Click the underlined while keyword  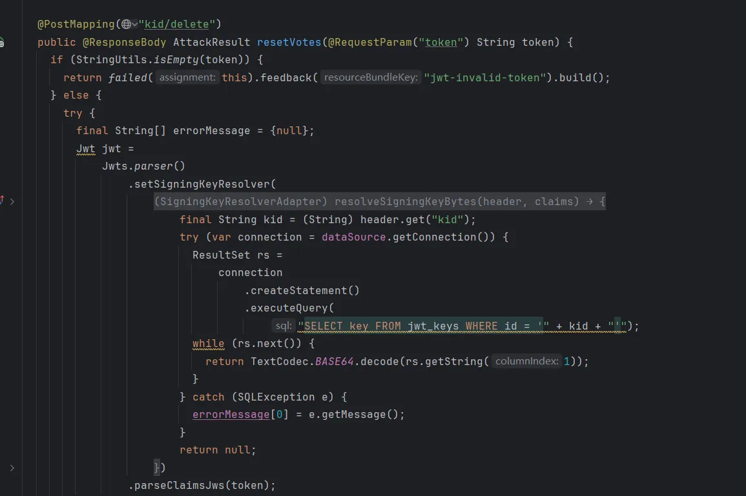208,344
